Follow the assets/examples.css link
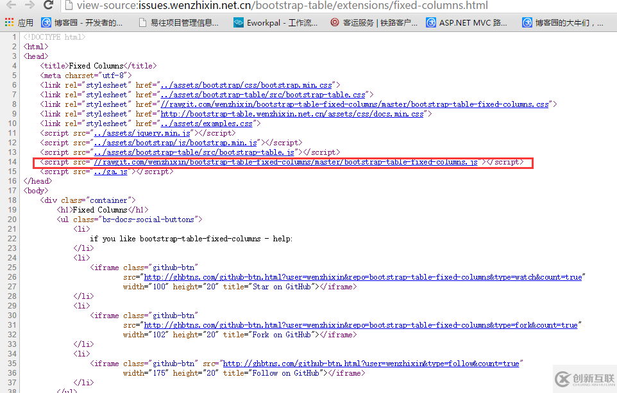This screenshot has width=617, height=393. tap(207, 124)
